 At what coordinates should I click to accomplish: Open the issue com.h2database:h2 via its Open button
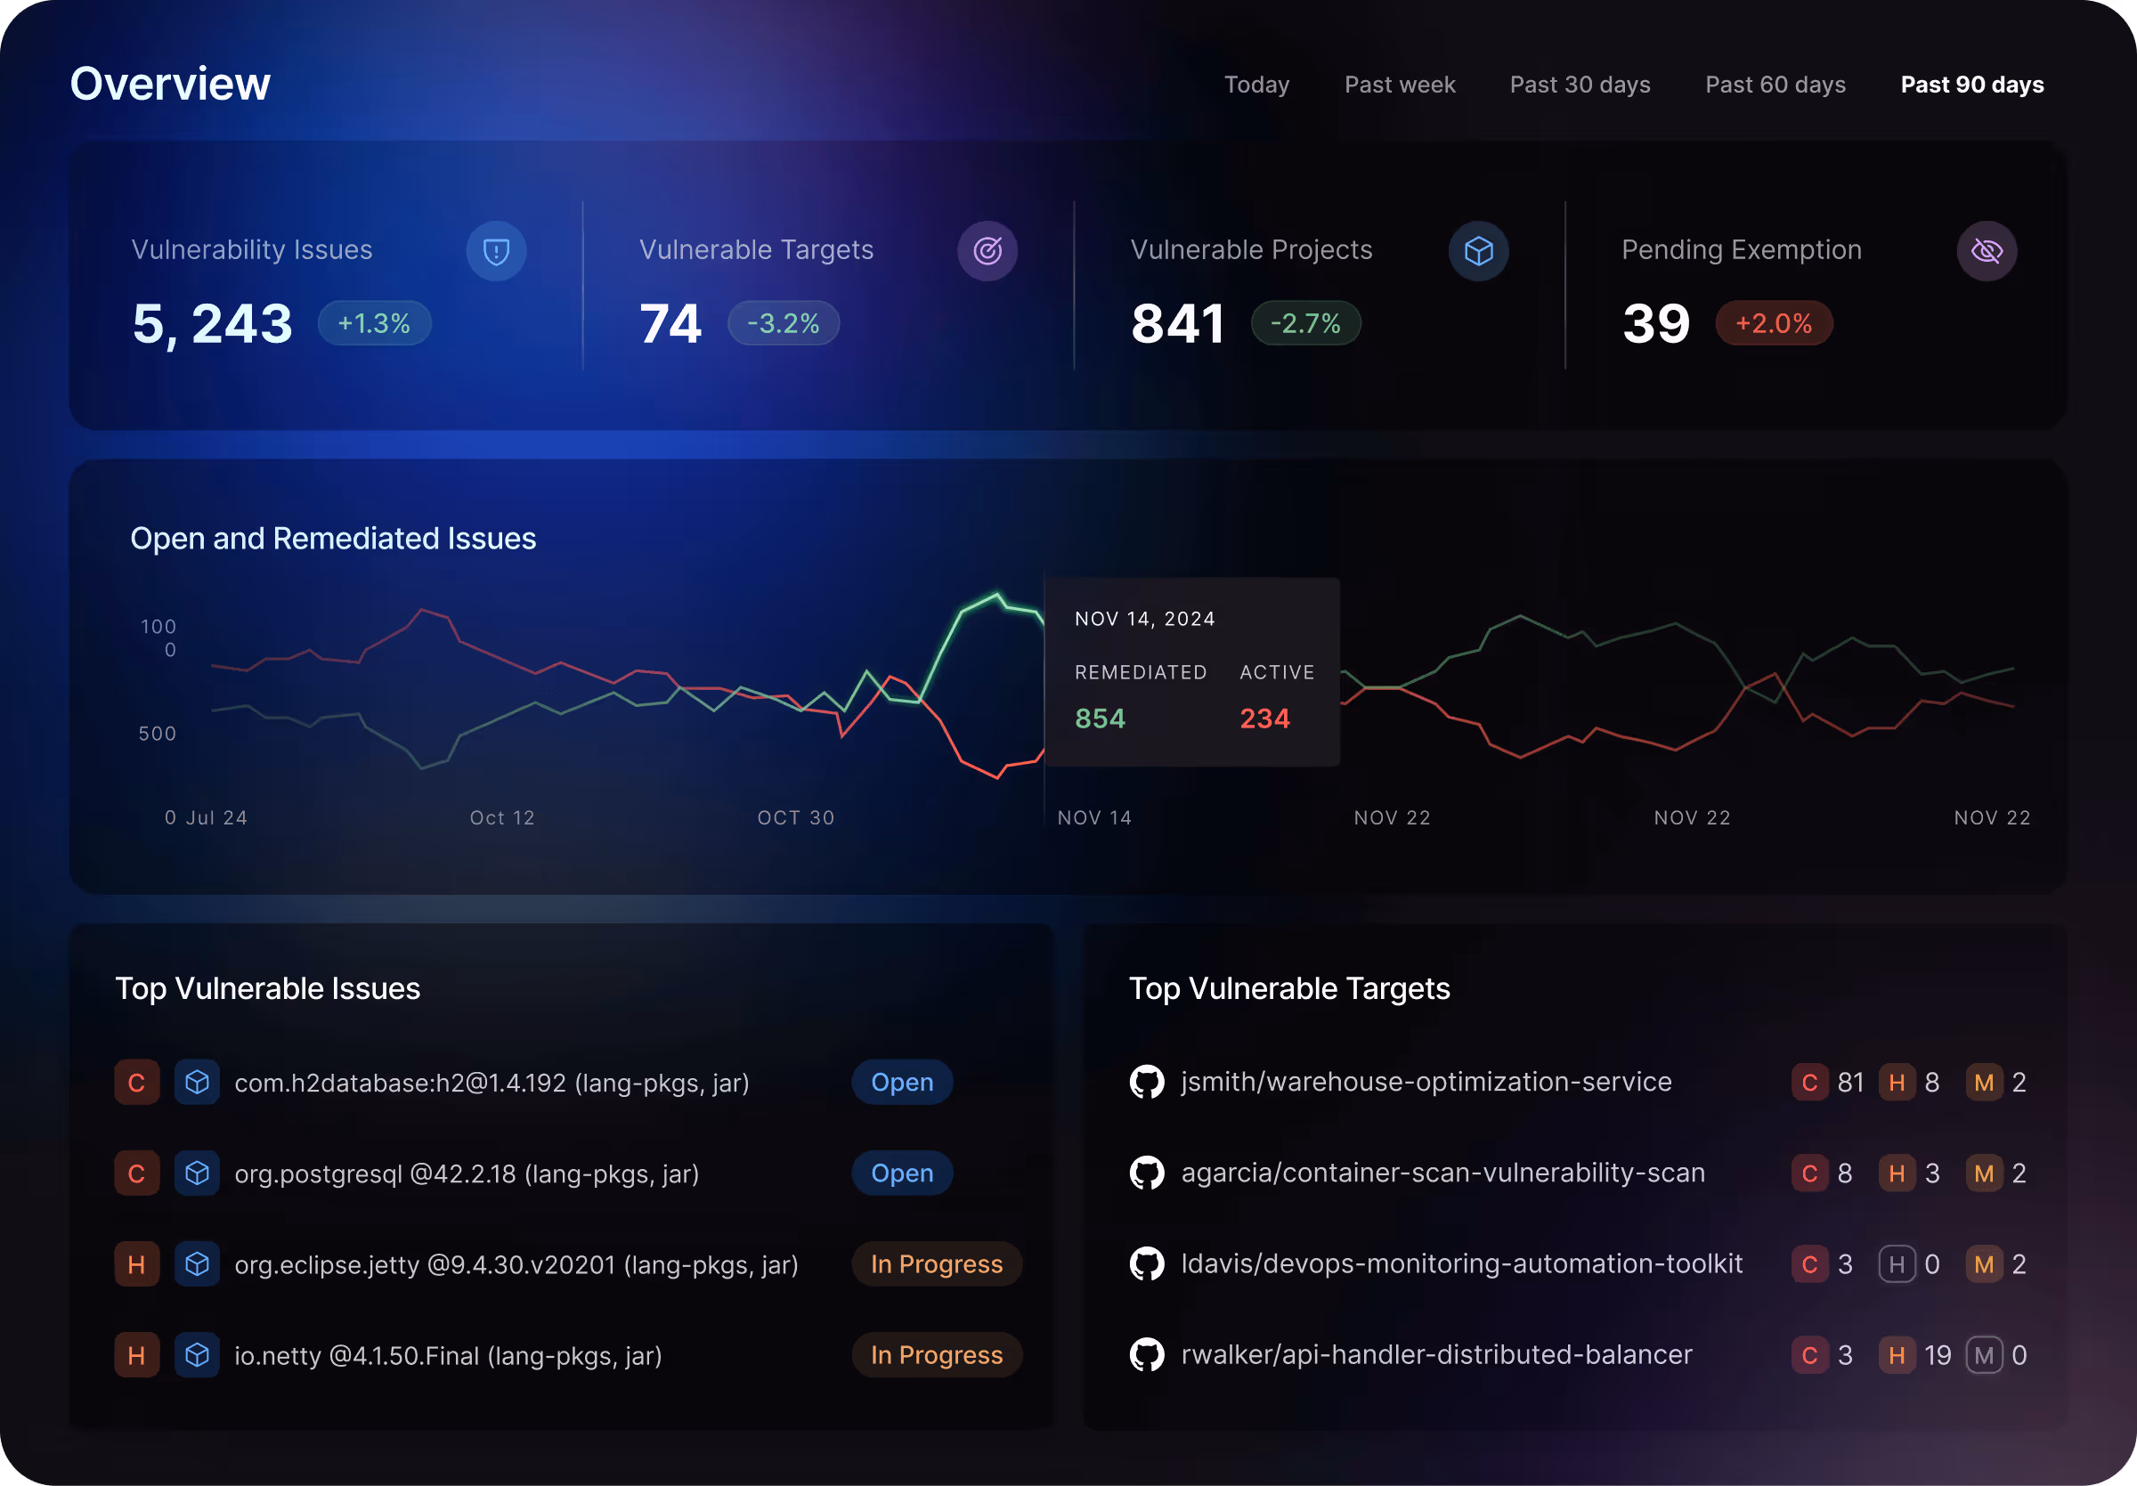tap(901, 1082)
